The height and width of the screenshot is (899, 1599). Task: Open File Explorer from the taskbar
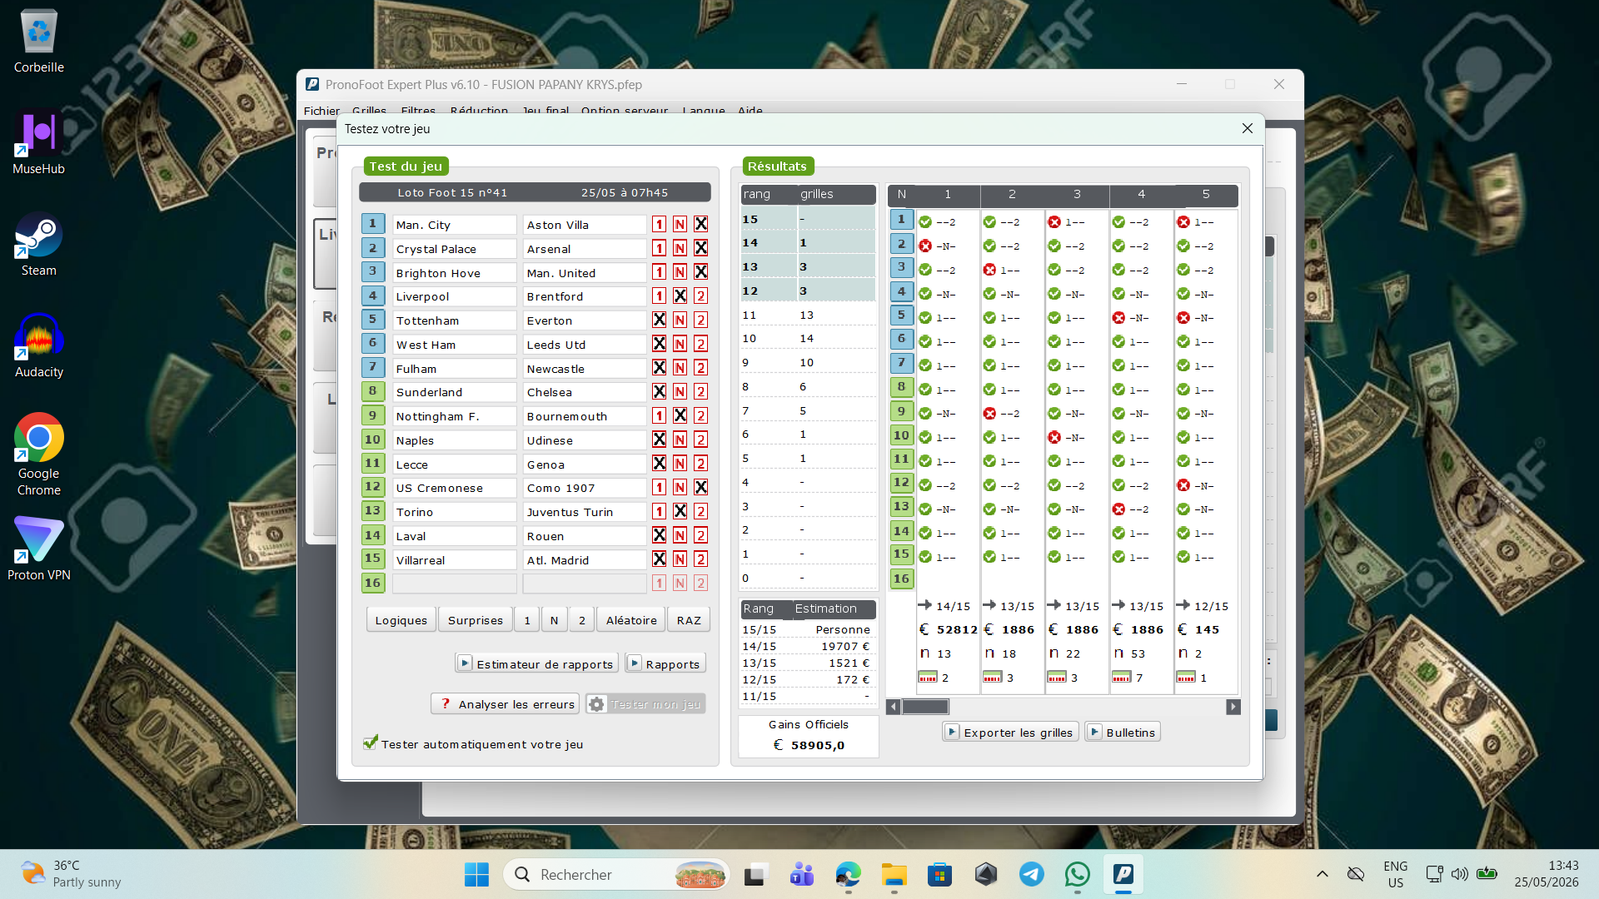click(894, 875)
